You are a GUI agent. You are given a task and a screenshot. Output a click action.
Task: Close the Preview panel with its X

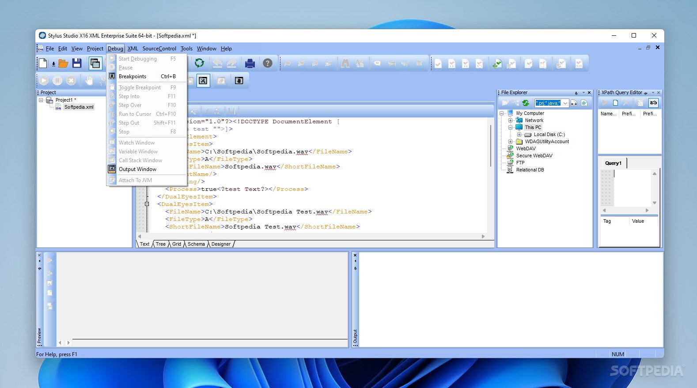pyautogui.click(x=39, y=255)
